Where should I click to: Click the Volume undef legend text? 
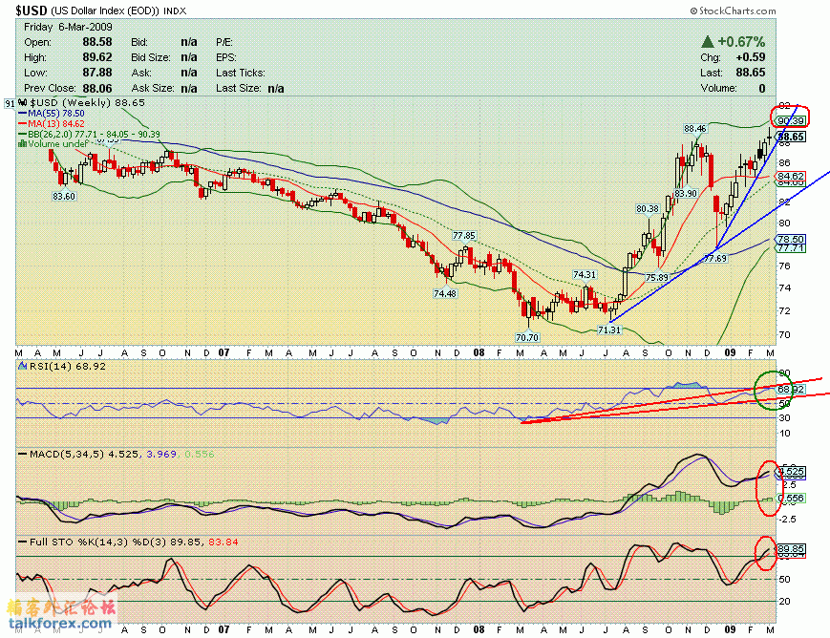click(x=58, y=144)
